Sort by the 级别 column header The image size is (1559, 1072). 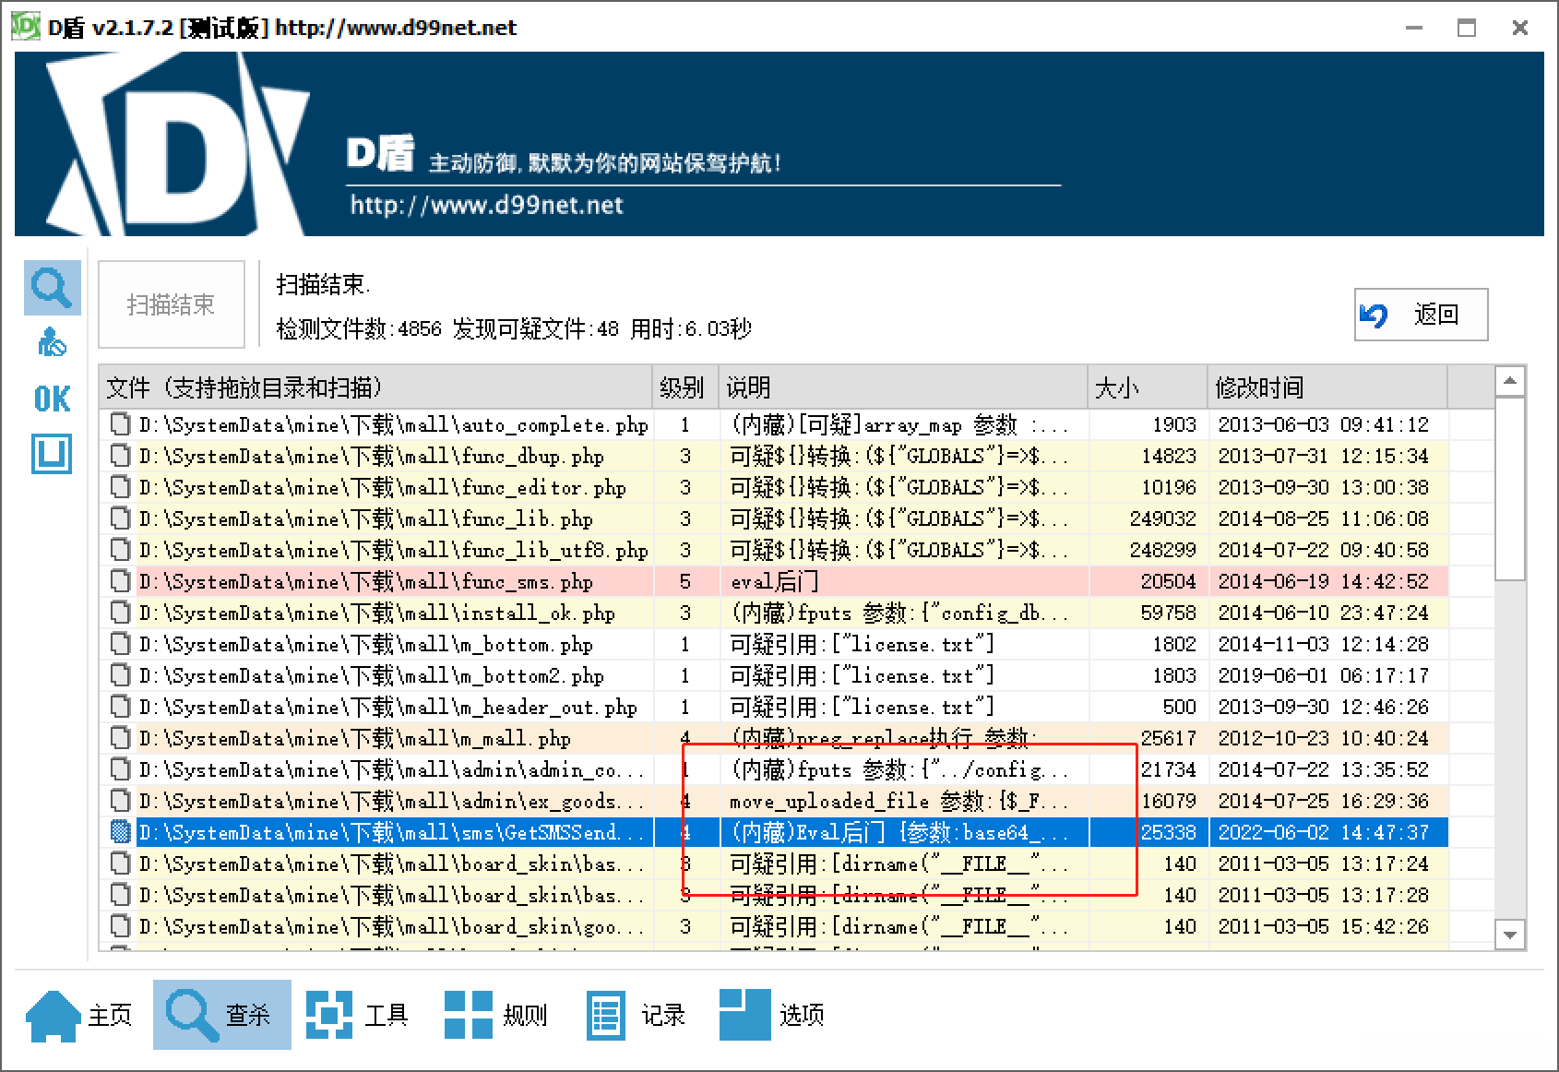(x=685, y=387)
